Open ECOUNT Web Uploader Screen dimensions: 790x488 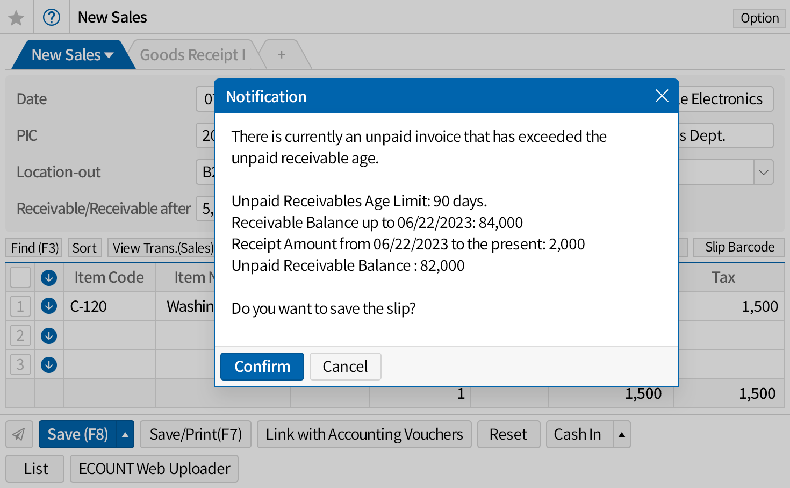click(154, 469)
